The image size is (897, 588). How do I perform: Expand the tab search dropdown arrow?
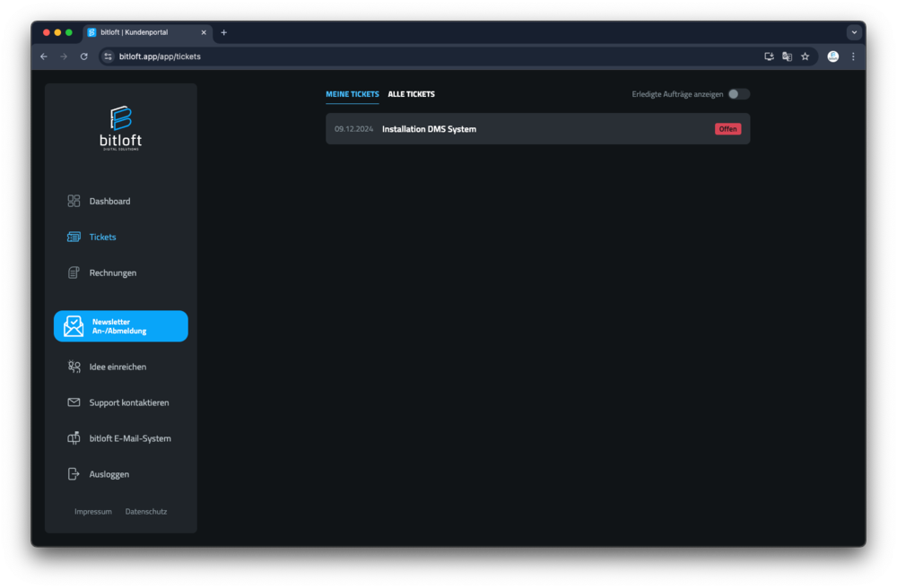(854, 32)
